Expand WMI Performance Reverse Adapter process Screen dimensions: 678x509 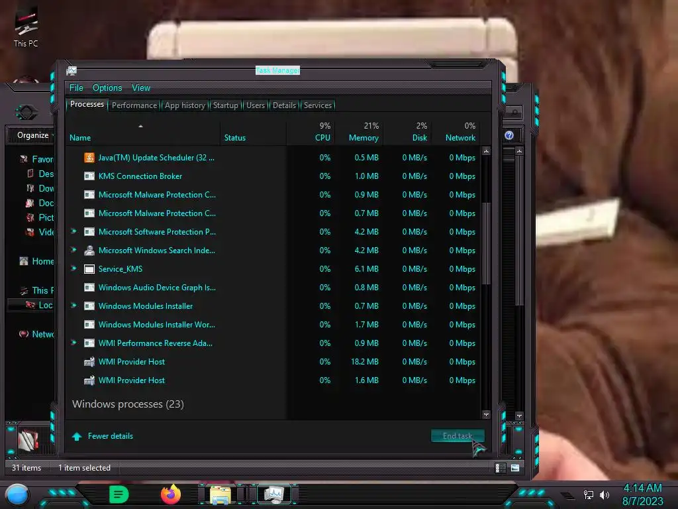coord(74,343)
